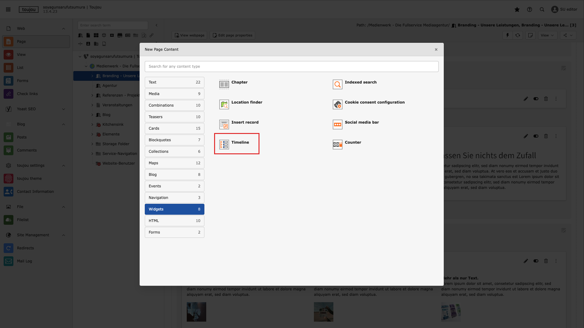Expand the Kitchensink tree node
584x328 pixels.
point(92,125)
